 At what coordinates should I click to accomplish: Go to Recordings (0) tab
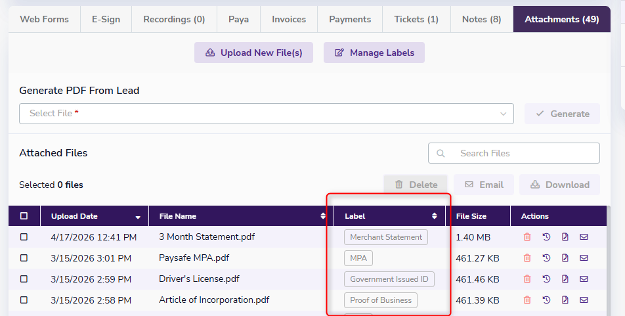click(174, 19)
